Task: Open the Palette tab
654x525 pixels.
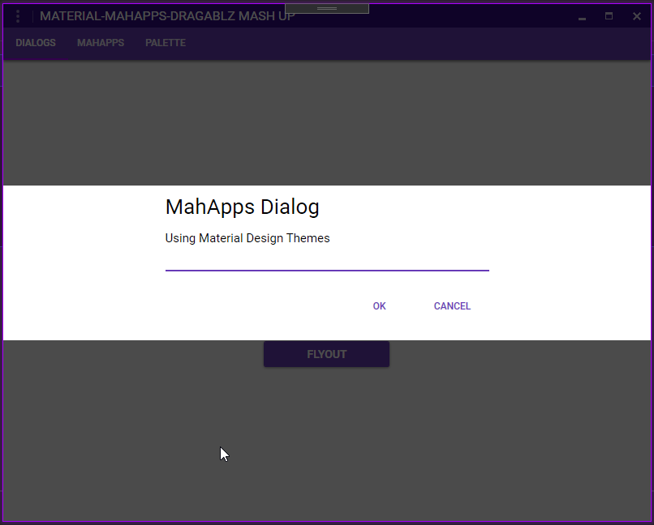Action: 166,43
